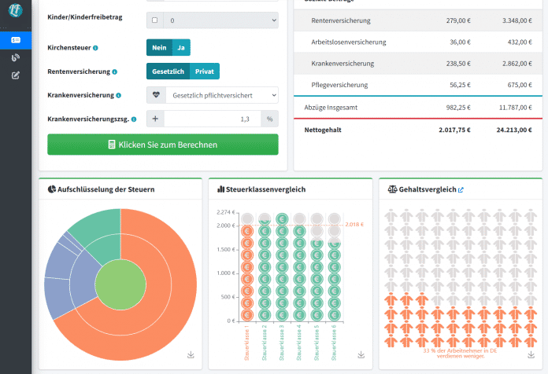Click info icon beside Krankenversicherungszsg.
This screenshot has height=374, width=548.
134,119
